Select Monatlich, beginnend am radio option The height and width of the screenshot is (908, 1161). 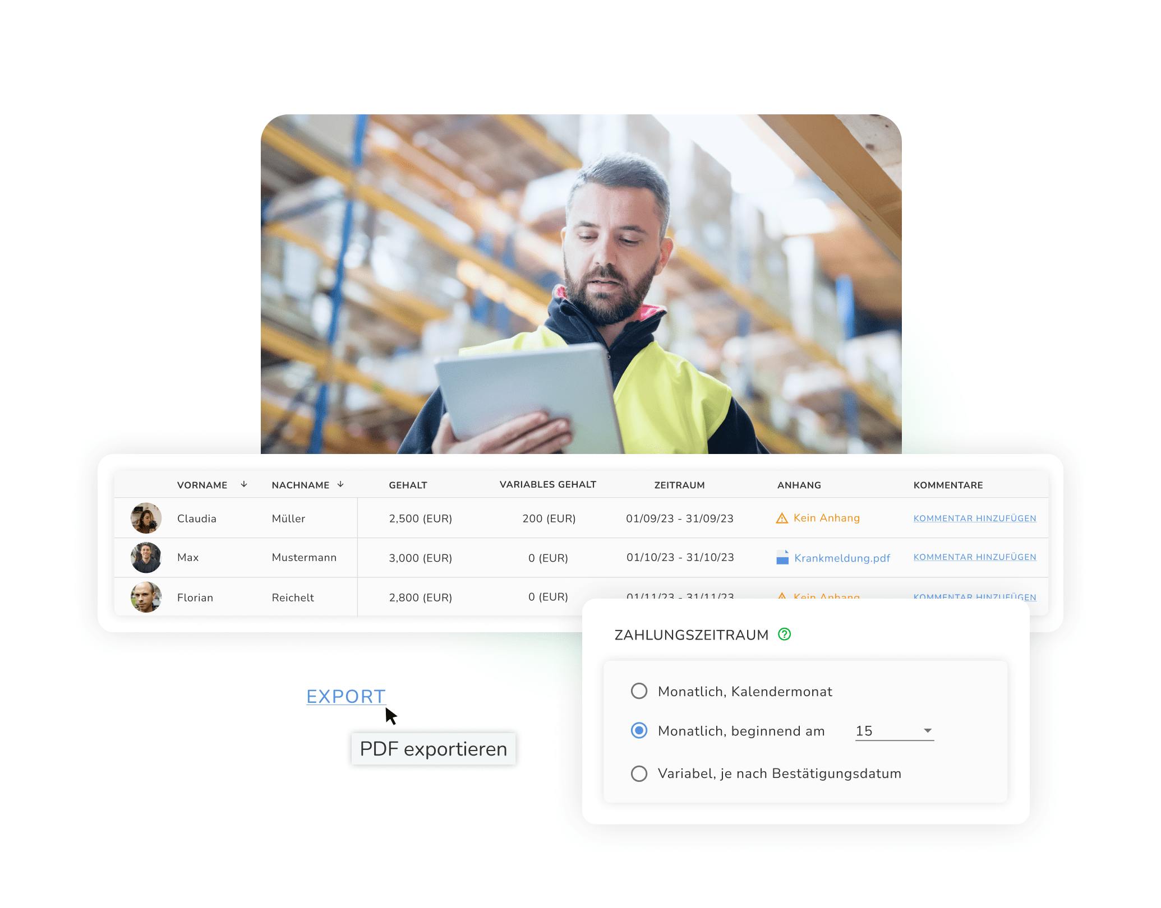(639, 730)
